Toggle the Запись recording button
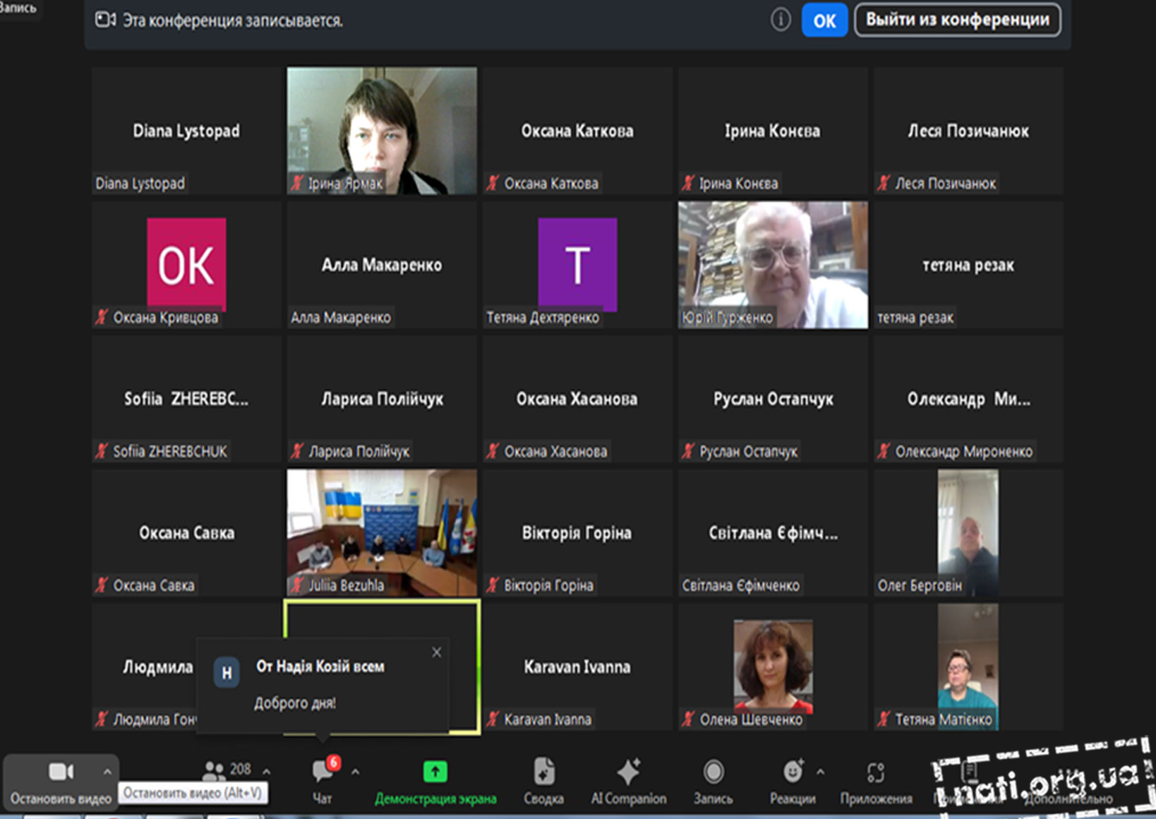Viewport: 1156px width, 819px height. tap(713, 773)
